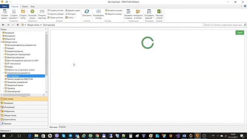Select Макеты гос. и муницип. услуги folder

[21, 70]
